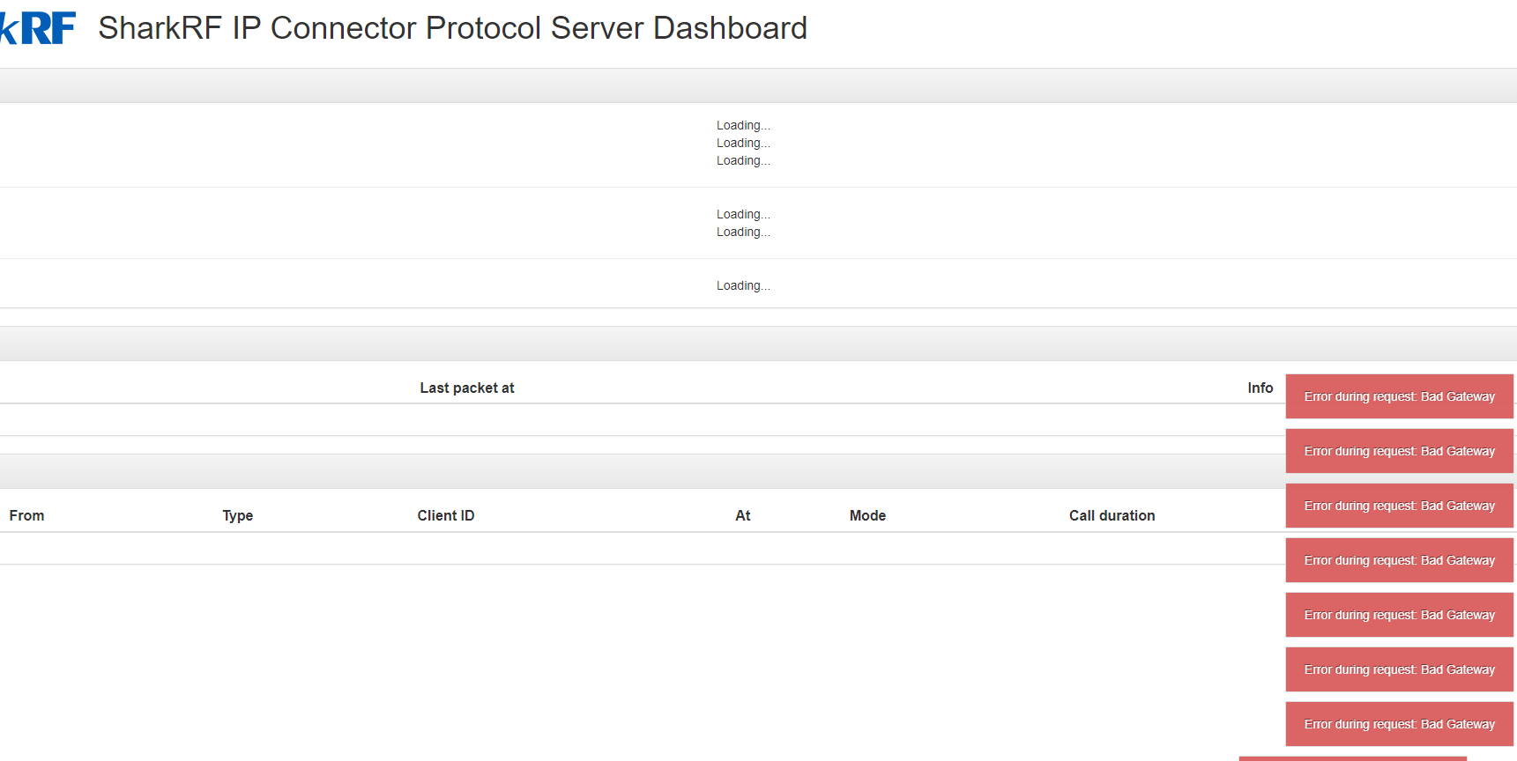Dismiss the sixth Bad Gateway error notification
Viewport: 1517px width, 761px height.
pos(1399,669)
